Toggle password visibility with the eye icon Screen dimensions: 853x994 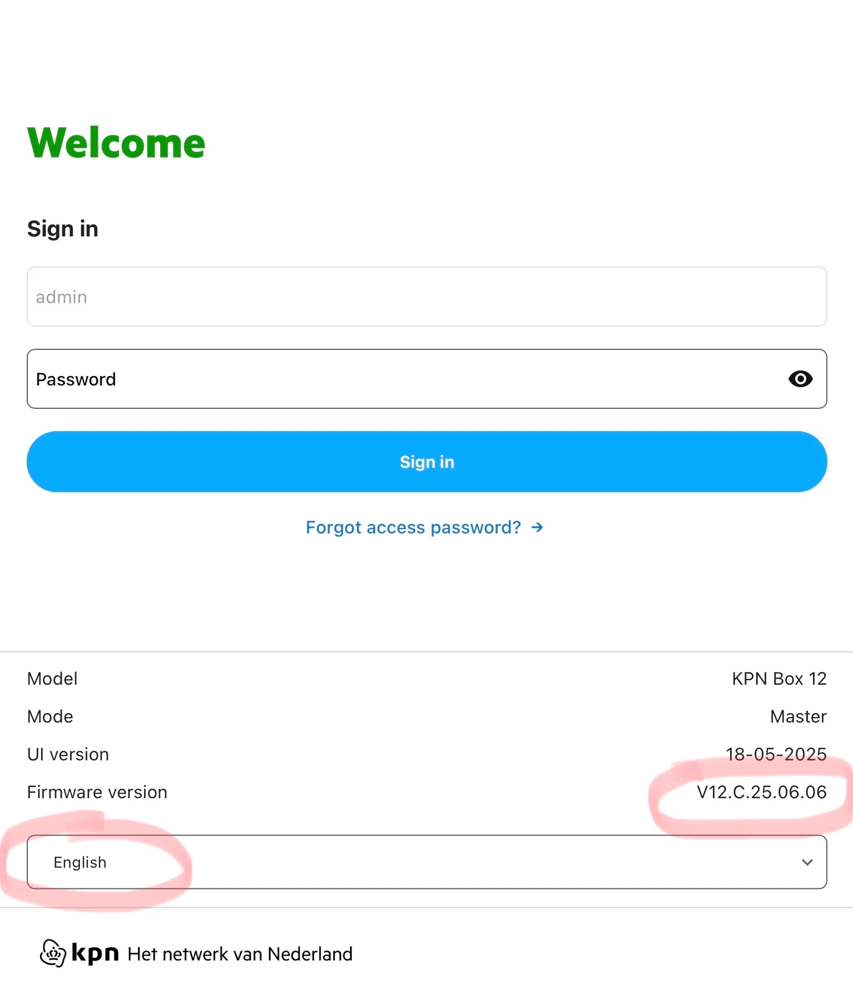[800, 379]
